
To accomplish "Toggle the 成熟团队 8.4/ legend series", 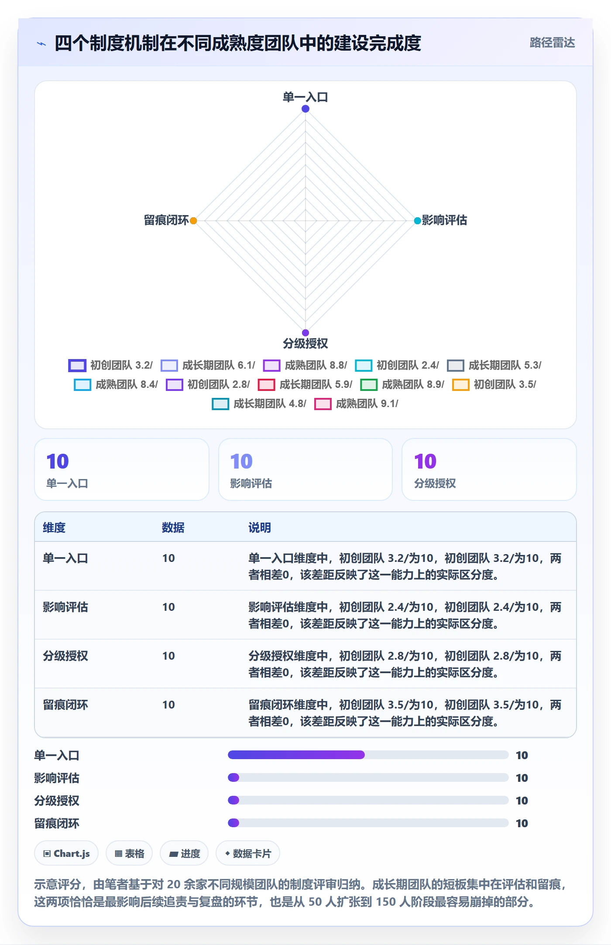I will coord(116,384).
